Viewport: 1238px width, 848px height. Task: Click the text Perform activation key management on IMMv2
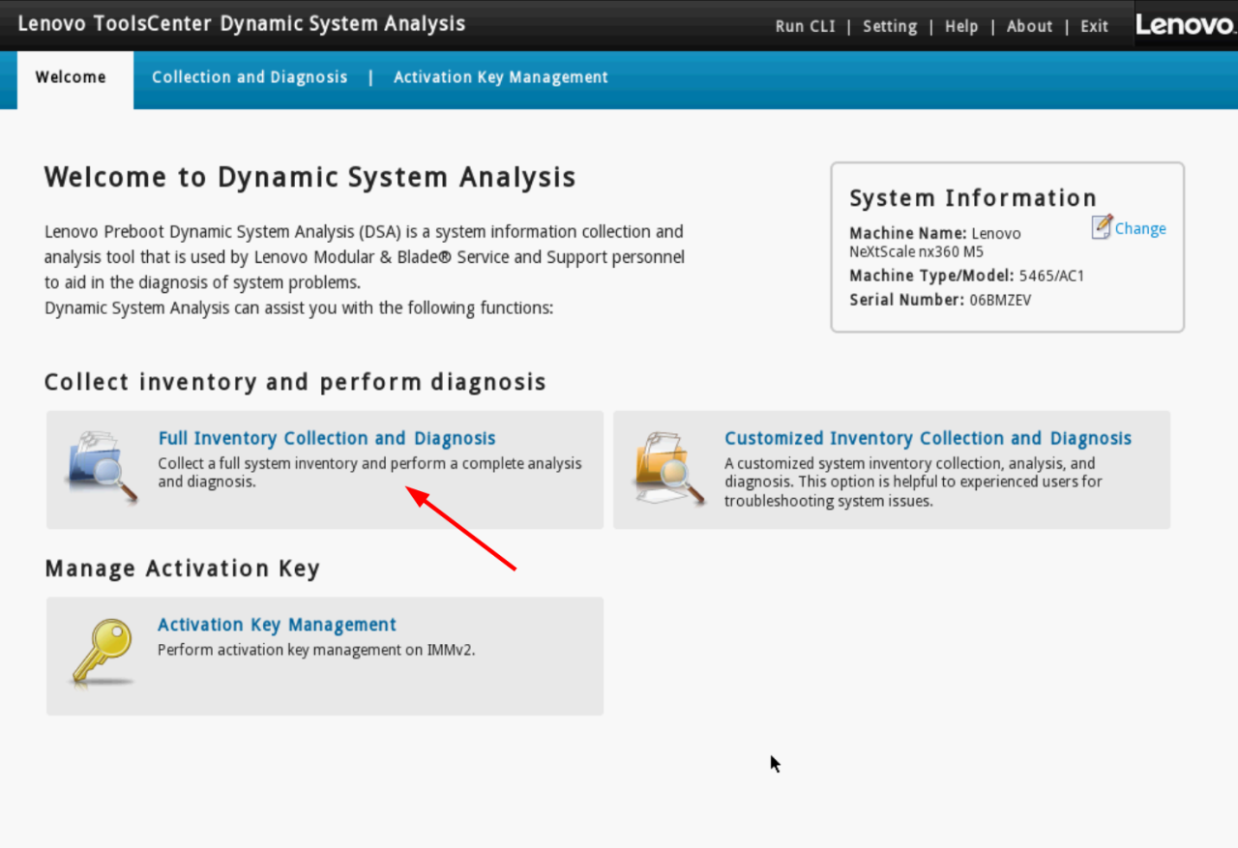tap(316, 650)
